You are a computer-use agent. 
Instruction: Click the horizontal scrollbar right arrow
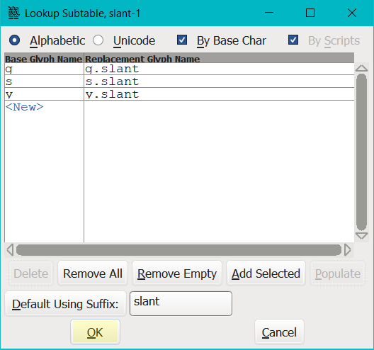[x=348, y=250]
